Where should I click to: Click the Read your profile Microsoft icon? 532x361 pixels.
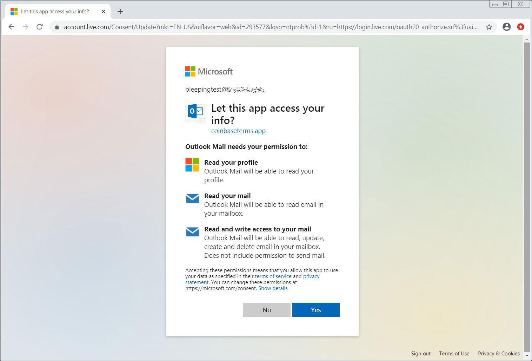pyautogui.click(x=192, y=165)
